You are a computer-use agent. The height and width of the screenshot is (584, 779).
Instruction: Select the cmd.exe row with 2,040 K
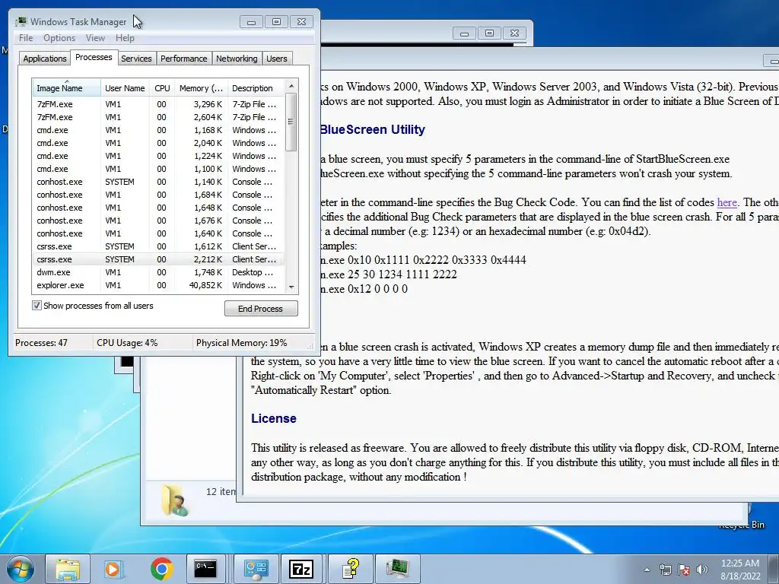coord(158,143)
